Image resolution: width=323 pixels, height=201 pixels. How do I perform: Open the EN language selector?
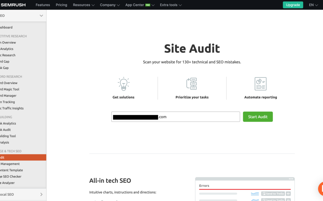pos(313,5)
